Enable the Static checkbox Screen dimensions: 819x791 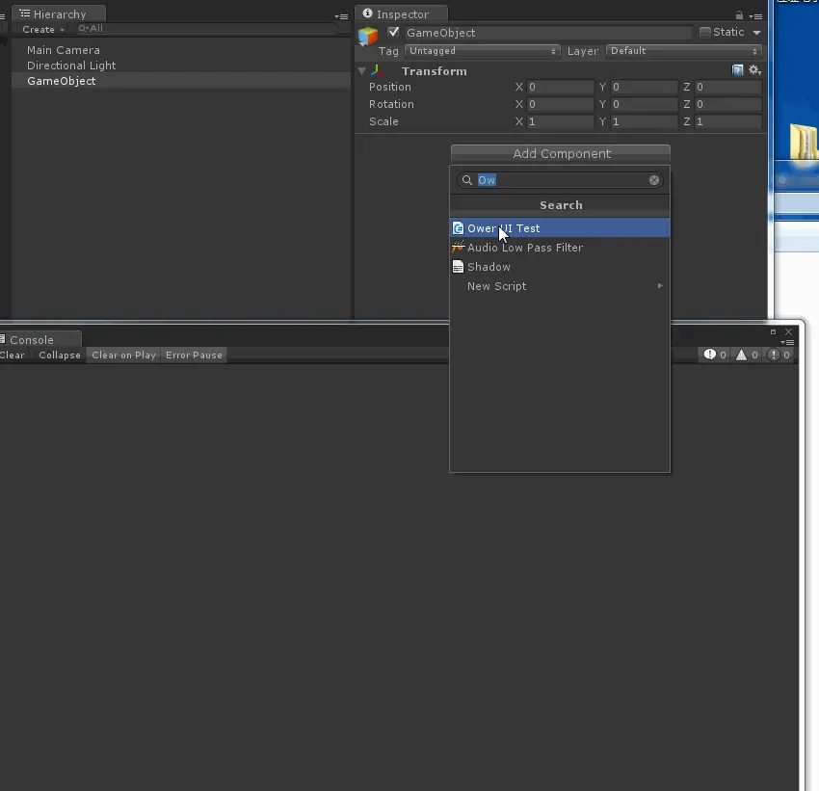click(705, 33)
